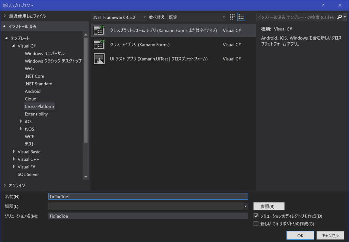
Task: Click the tree scrollbar up arrow
Action: pos(86,34)
